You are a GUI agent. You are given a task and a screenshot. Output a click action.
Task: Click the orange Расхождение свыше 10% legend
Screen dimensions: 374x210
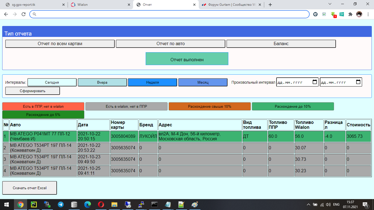209,106
